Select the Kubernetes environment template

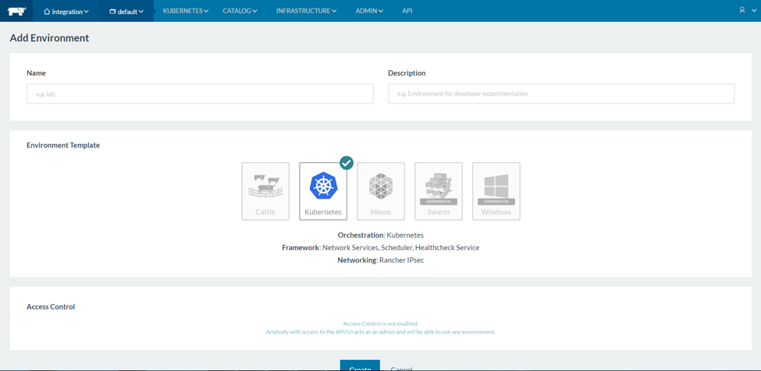click(x=323, y=191)
